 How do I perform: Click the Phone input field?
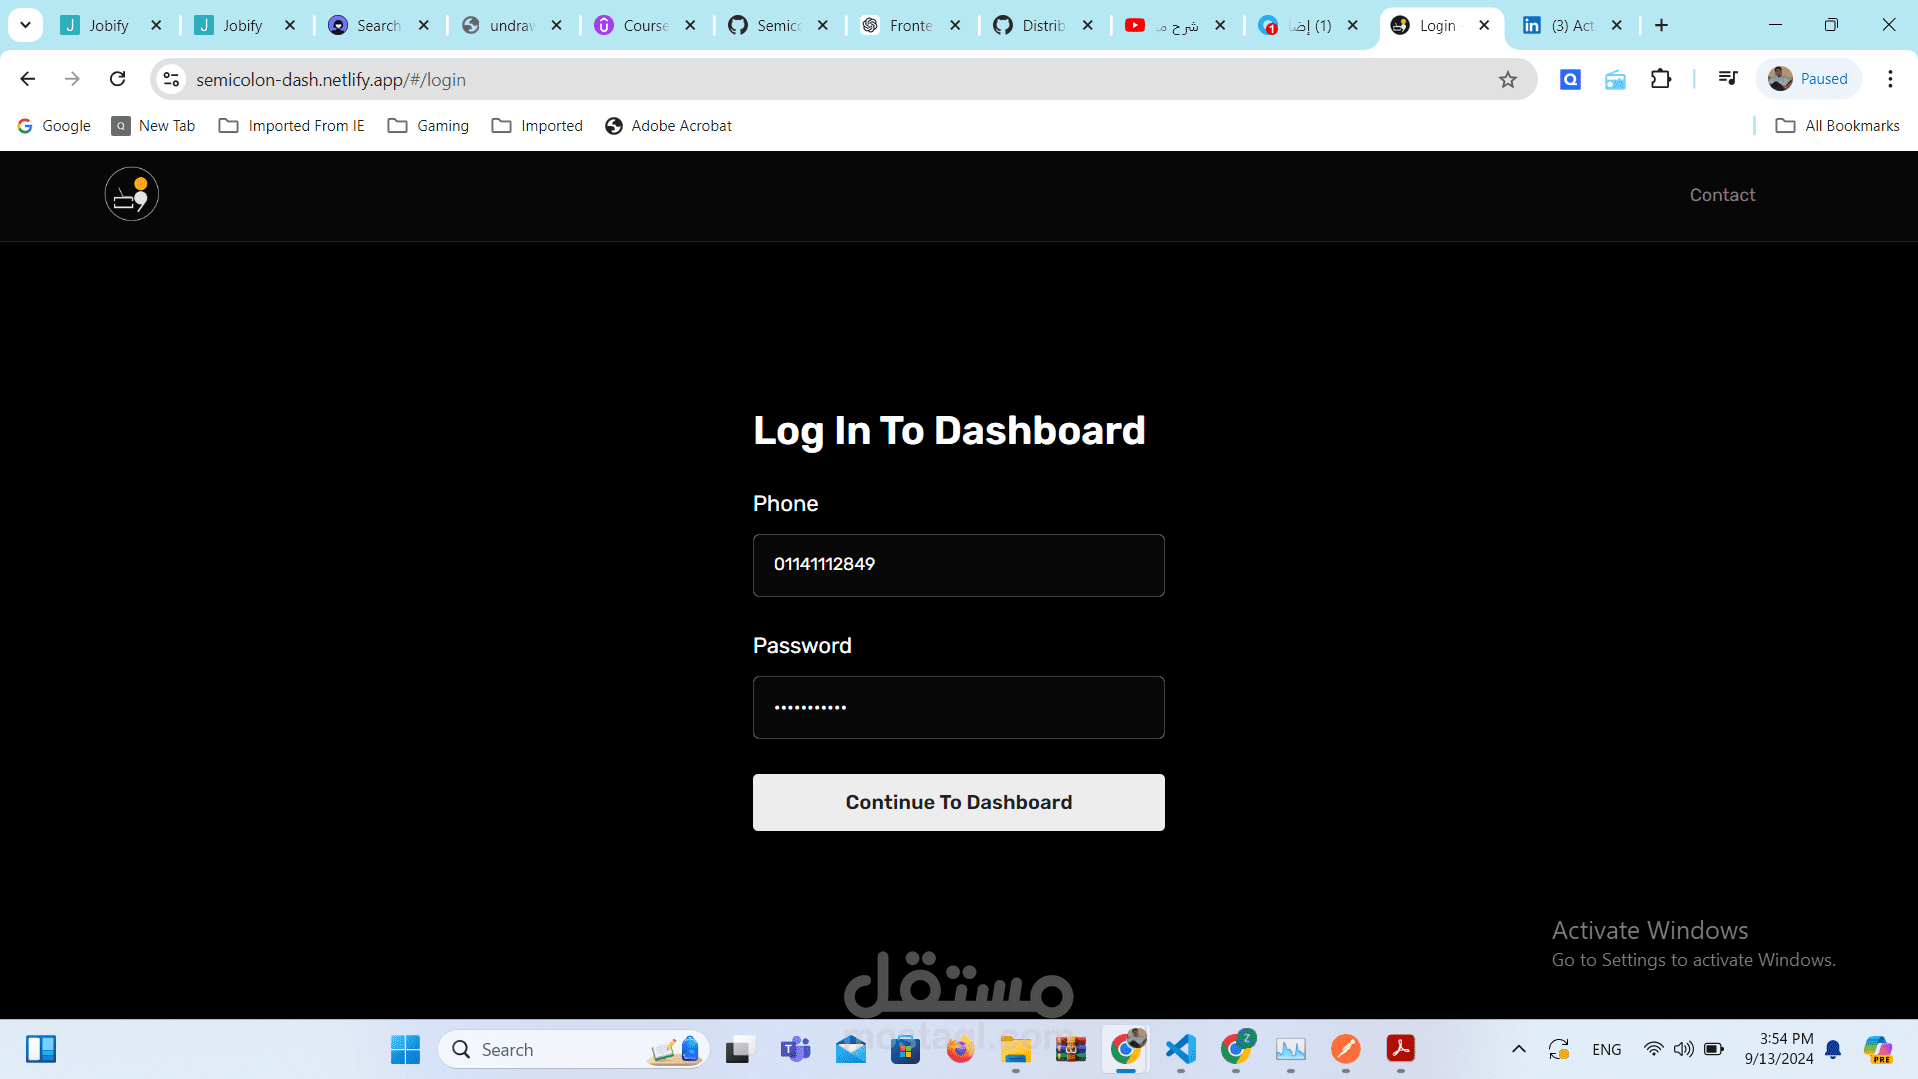point(958,565)
